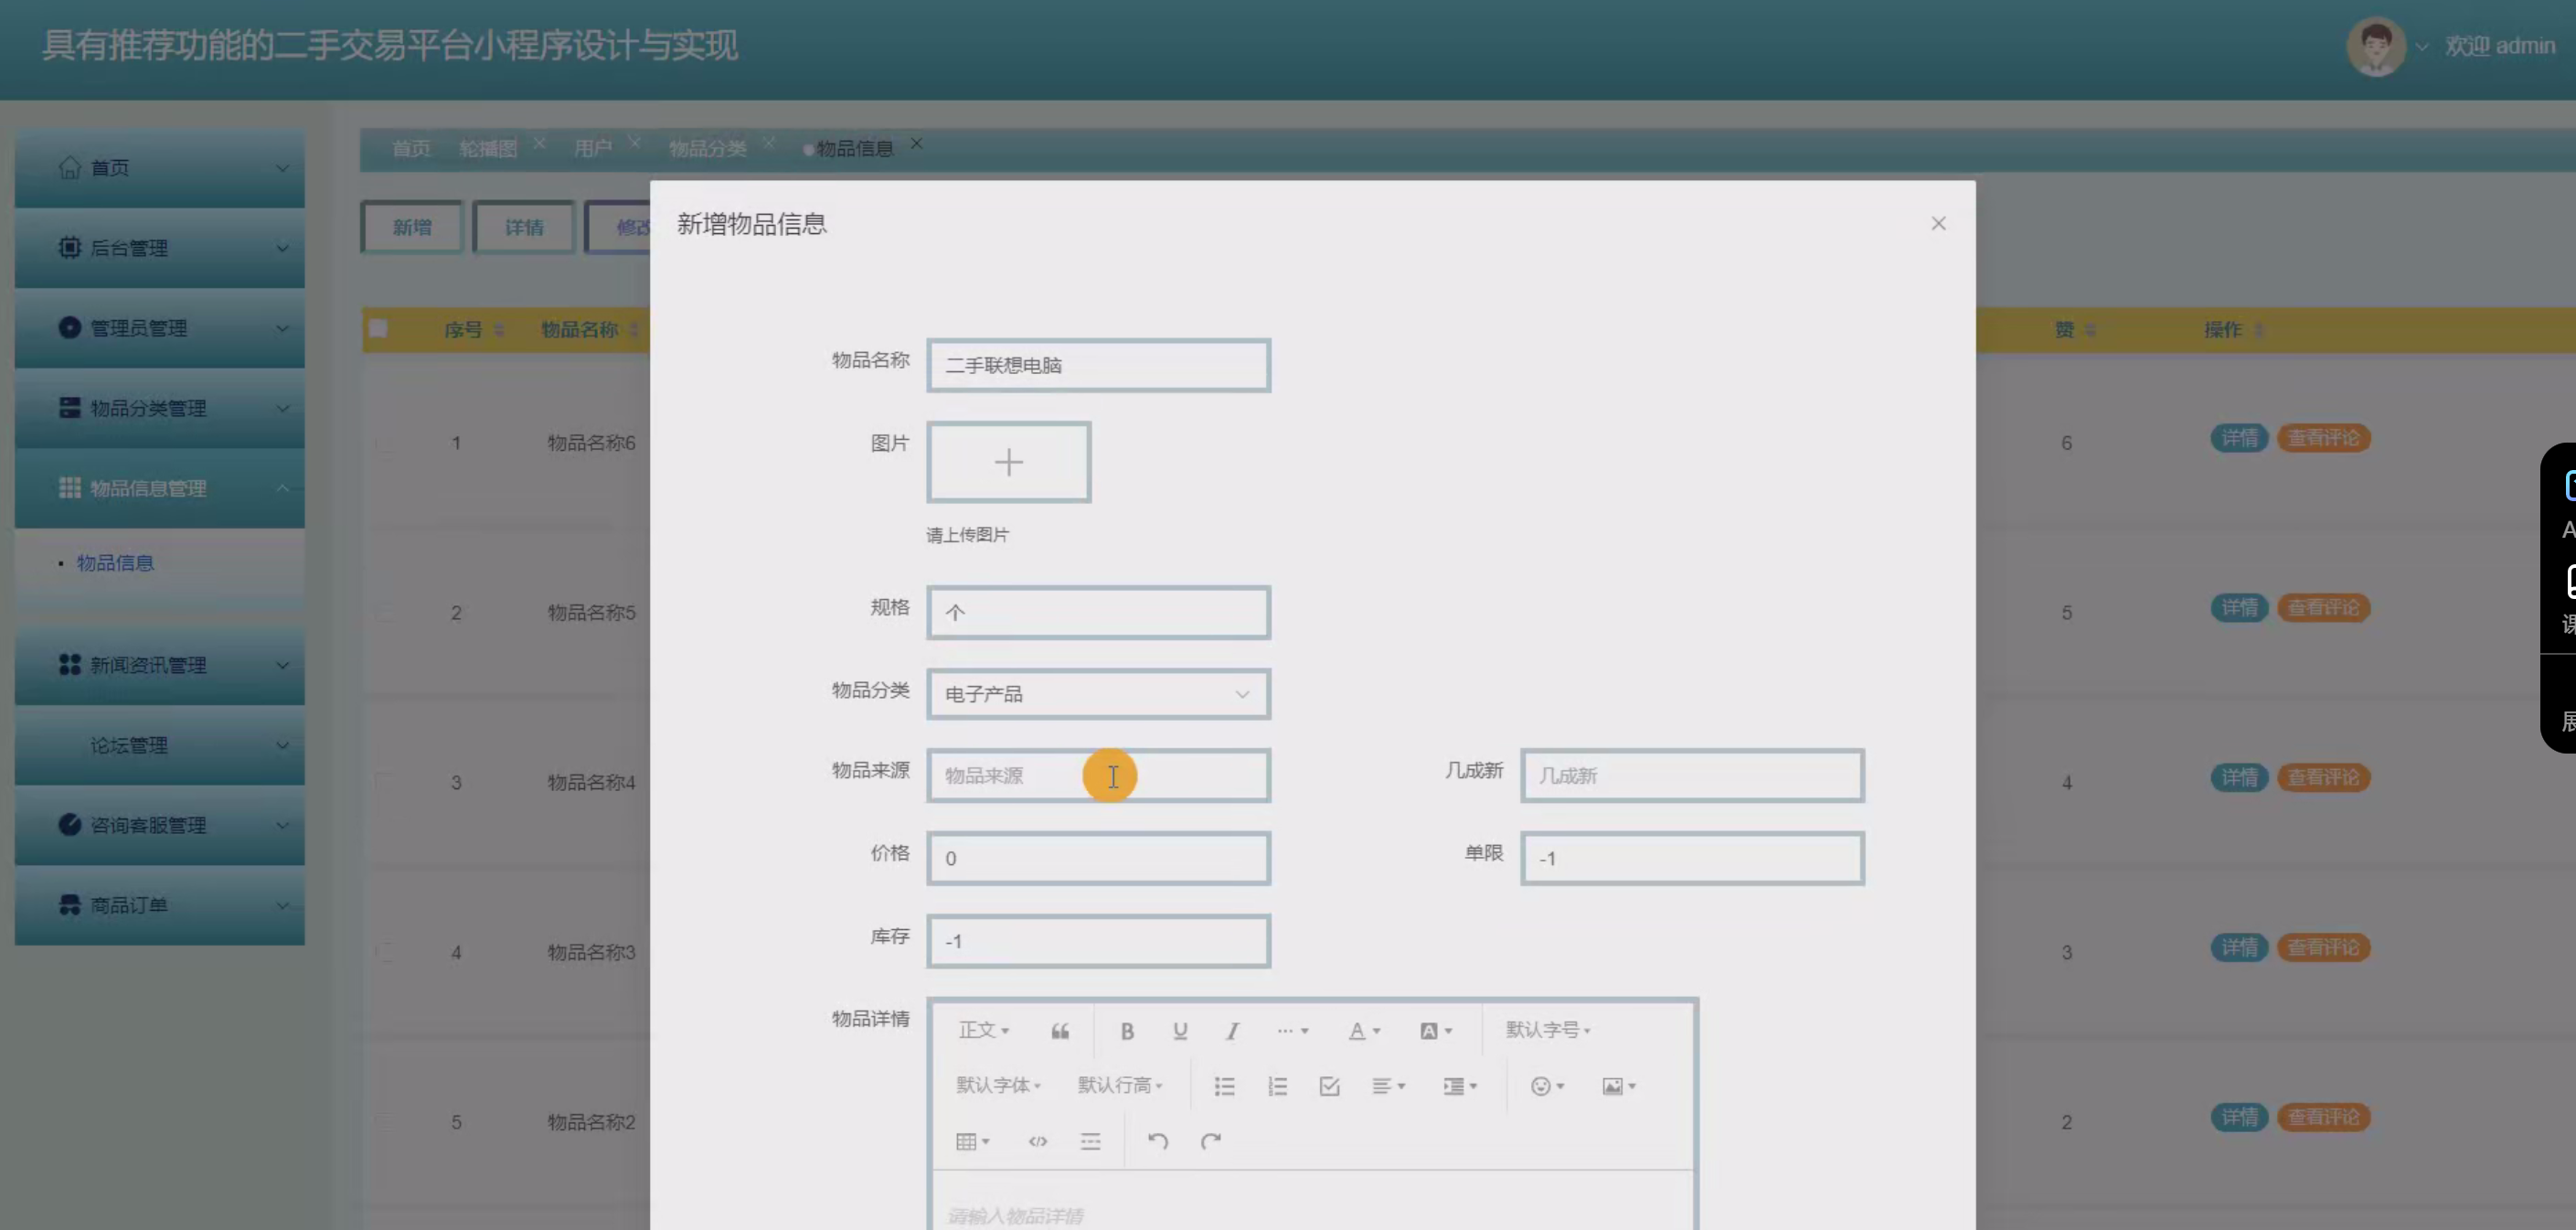Open the 默认行高 line height dropdown
The width and height of the screenshot is (2576, 1230).
[1120, 1085]
